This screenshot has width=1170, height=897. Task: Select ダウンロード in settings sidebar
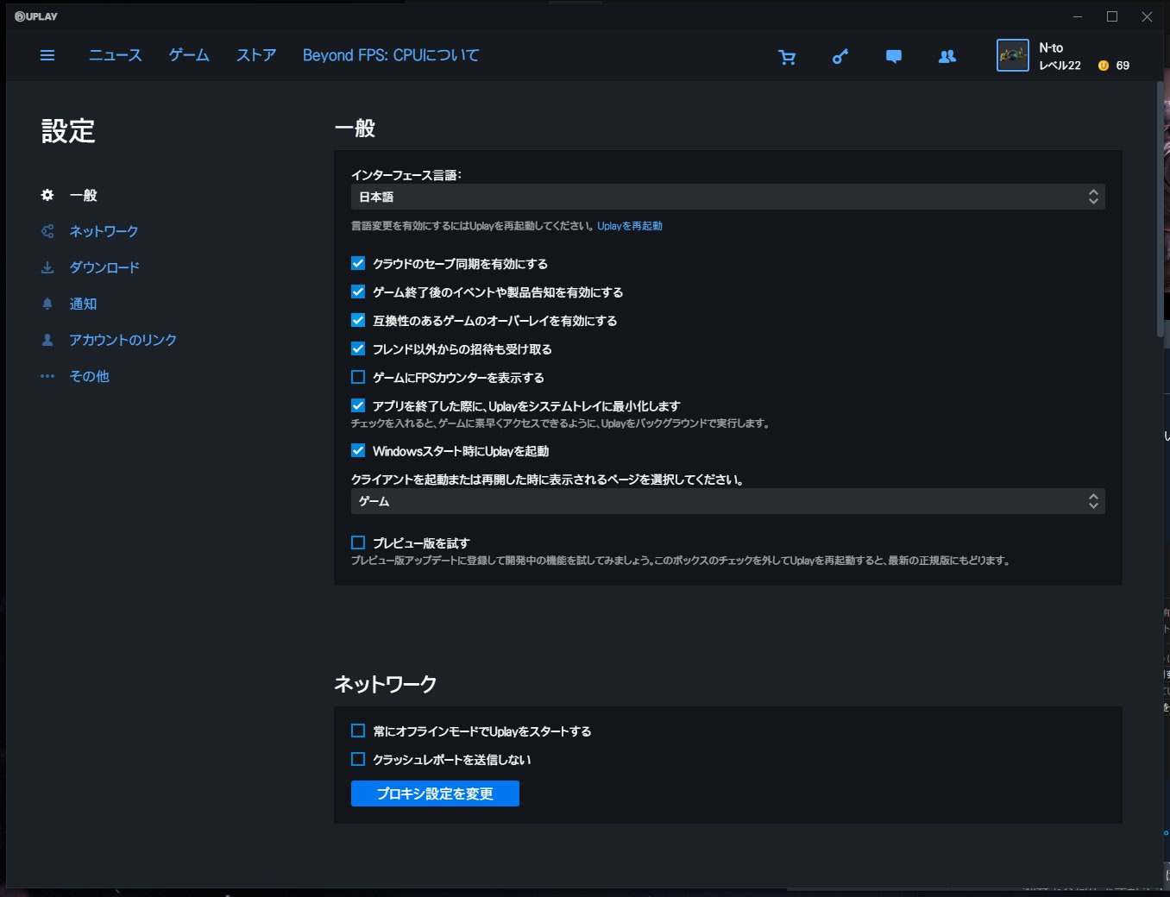104,267
